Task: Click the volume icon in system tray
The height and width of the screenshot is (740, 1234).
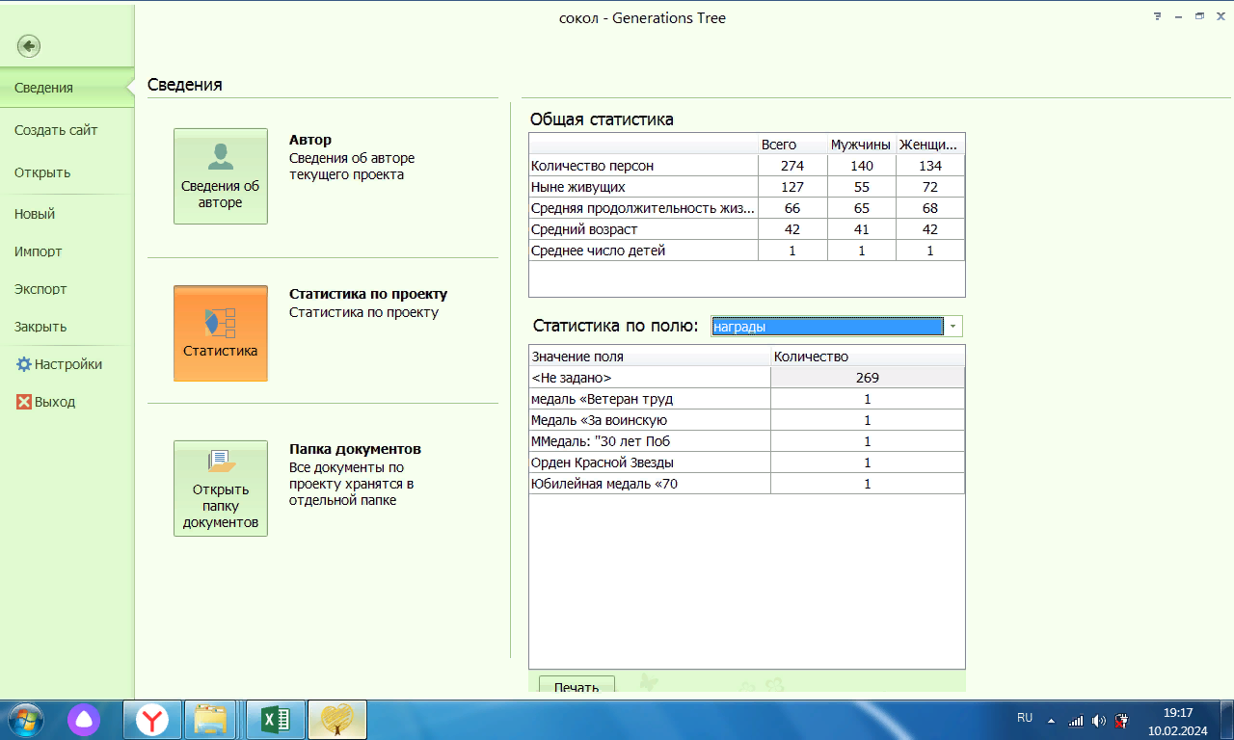Action: (x=1099, y=720)
